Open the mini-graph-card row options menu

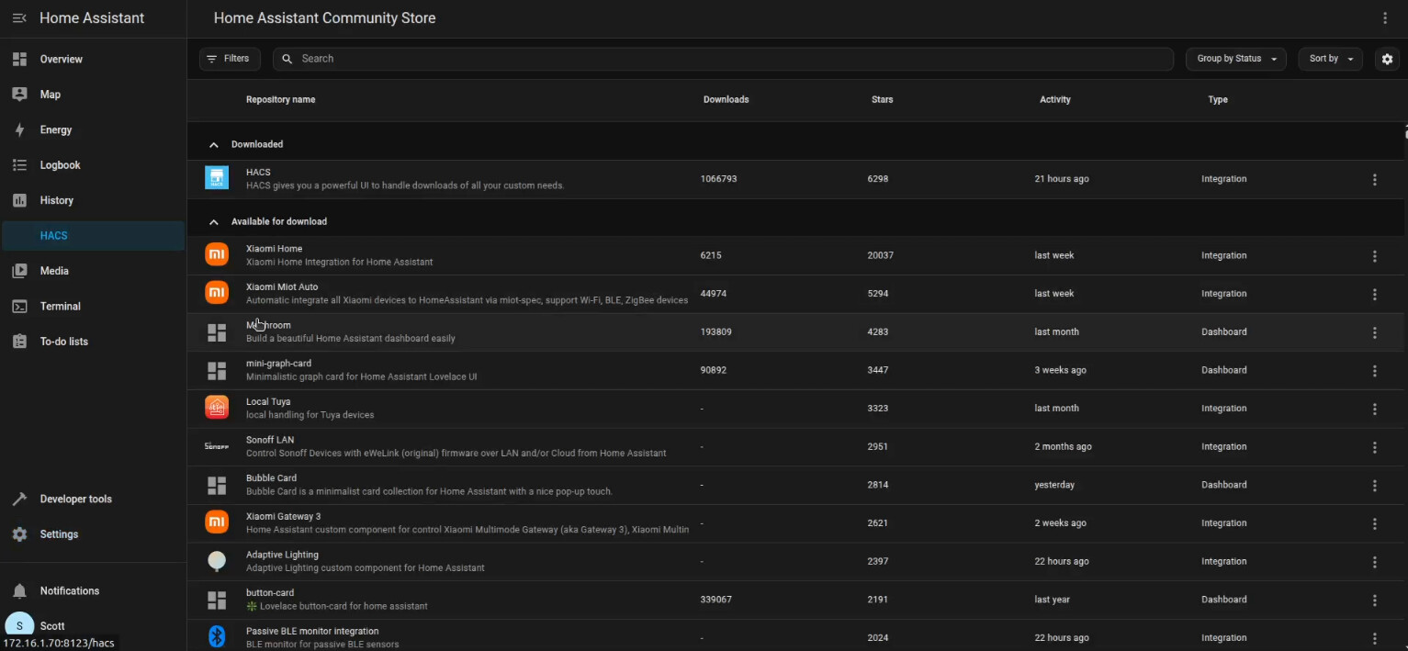pyautogui.click(x=1375, y=371)
